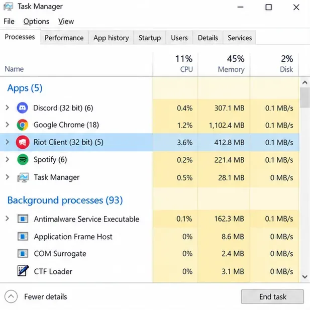Select the Spotify (6) row name
310x310 pixels.
[x=50, y=160]
